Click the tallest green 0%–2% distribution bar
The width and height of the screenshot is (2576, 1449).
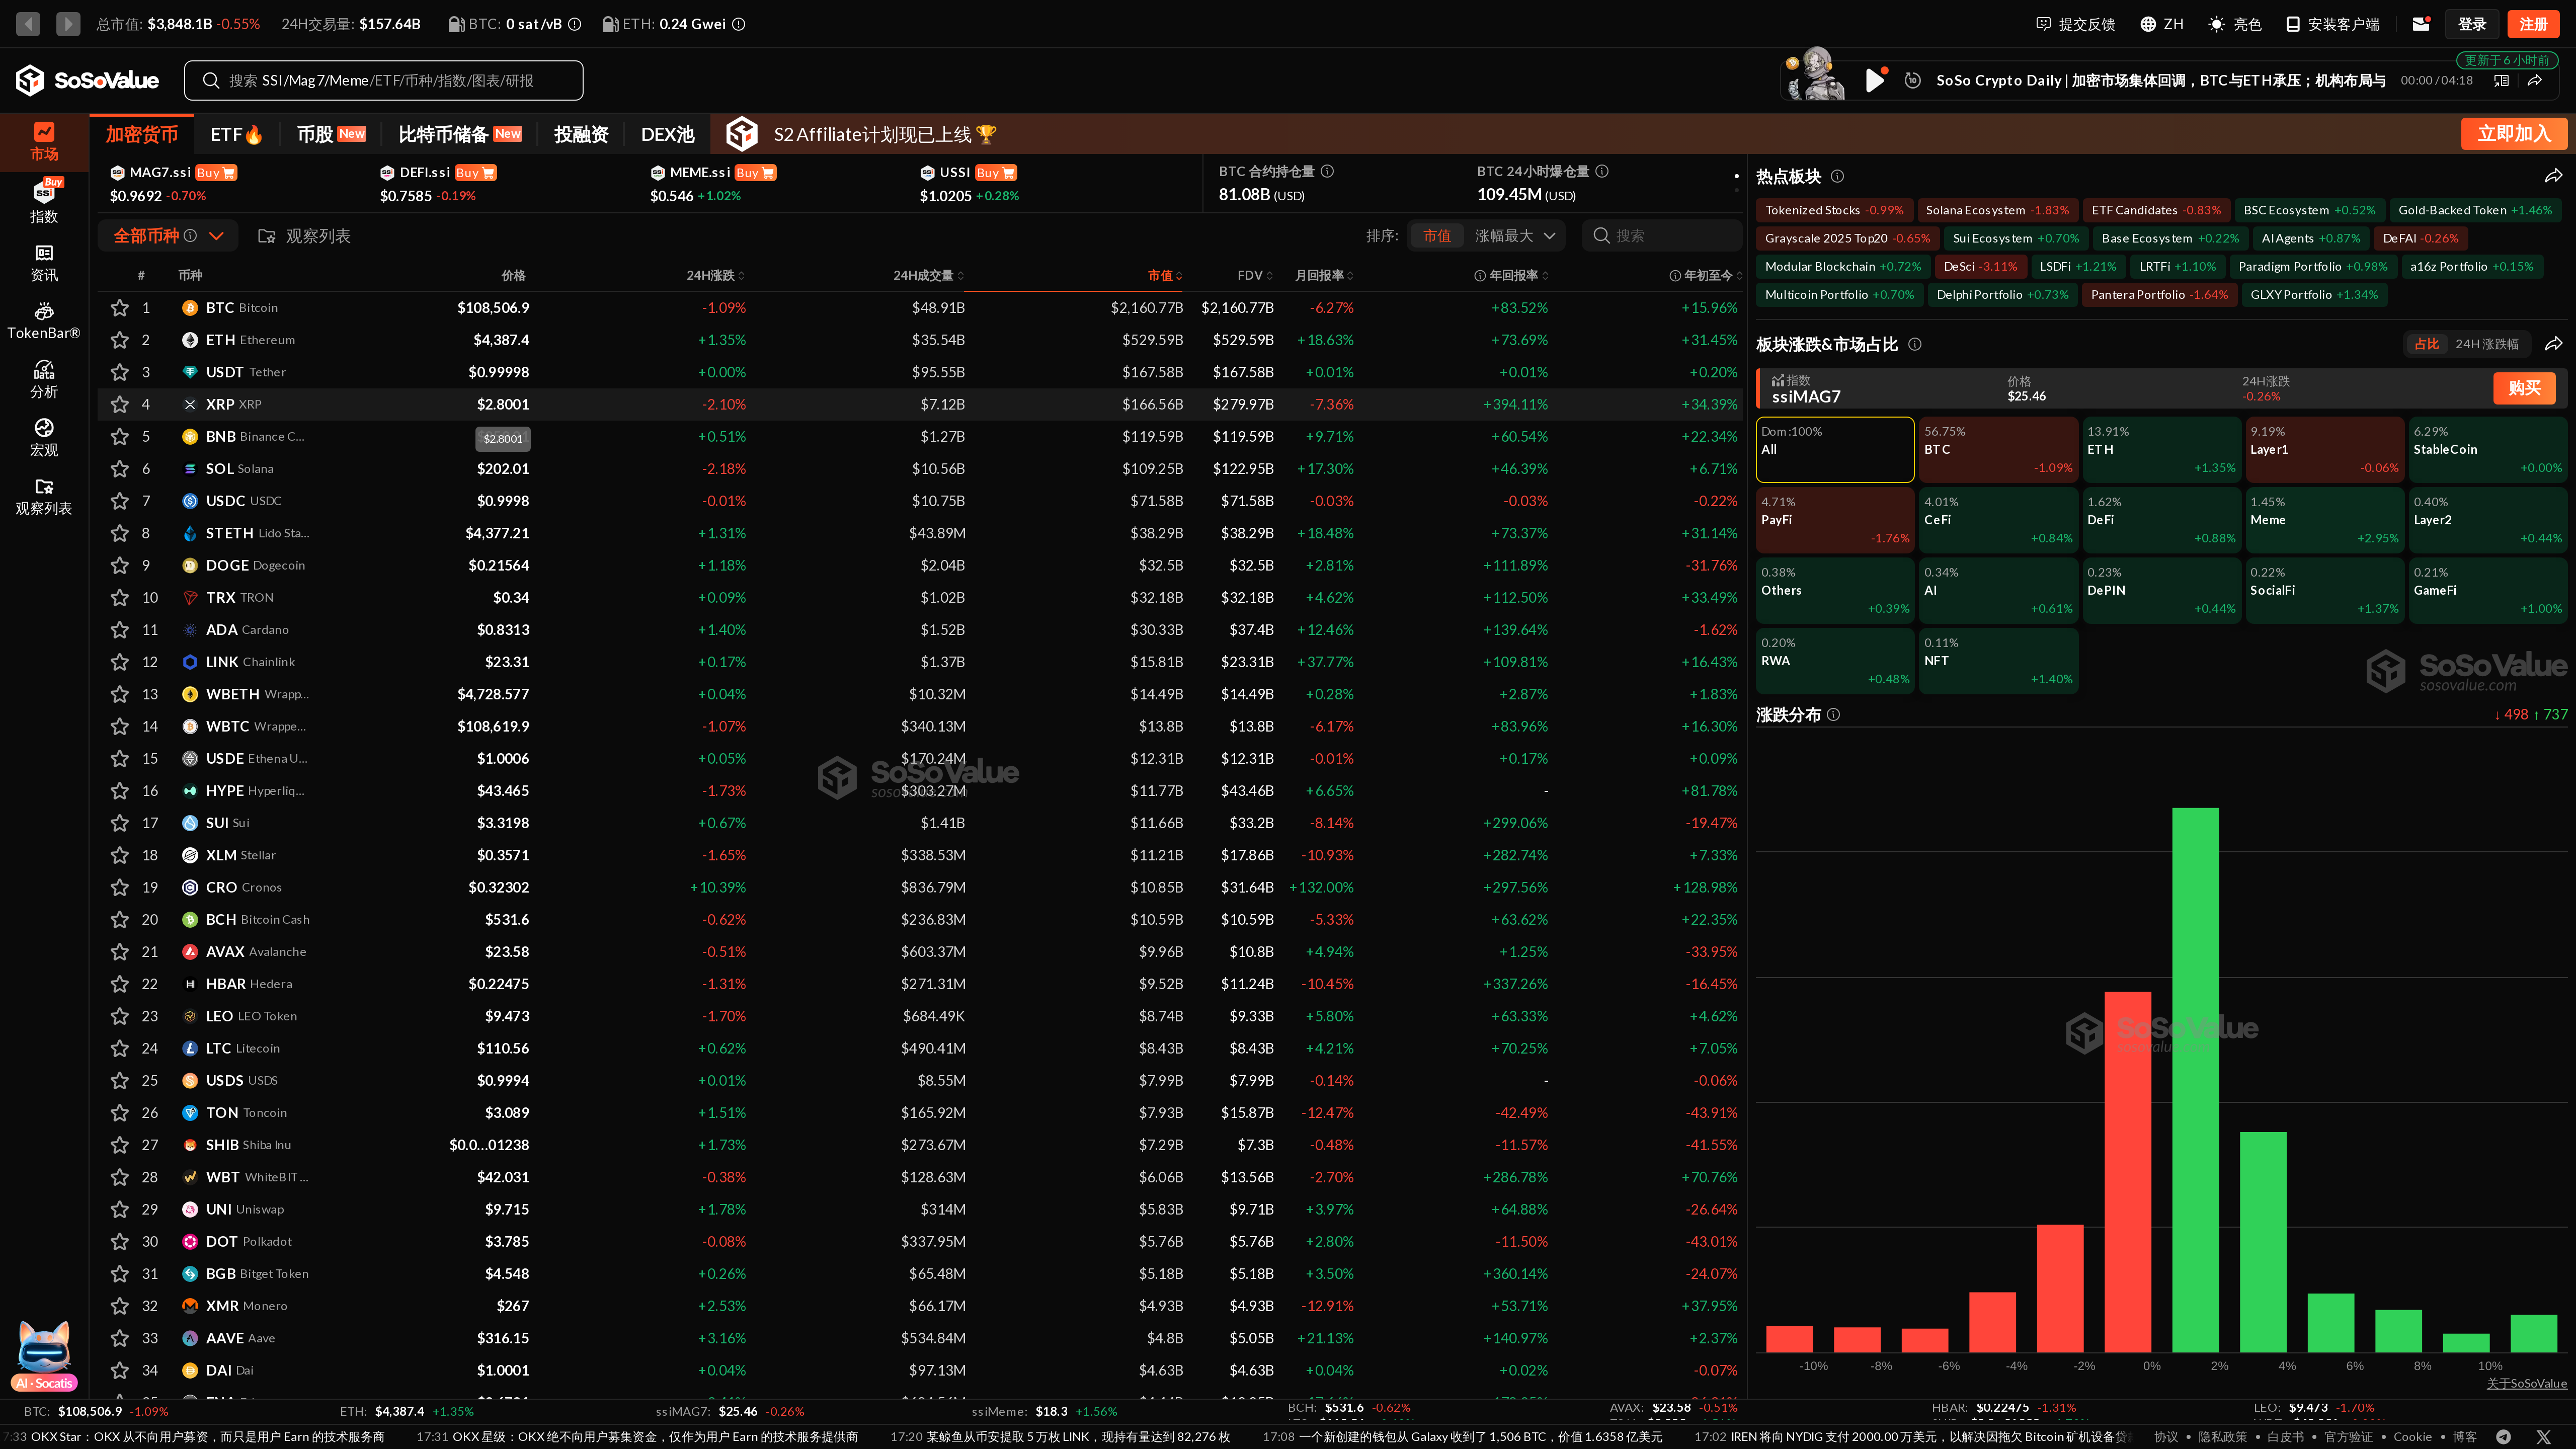pos(2195,1079)
